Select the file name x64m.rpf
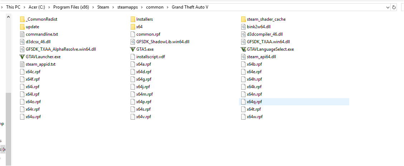The width and height of the screenshot is (404, 166). 145,94
